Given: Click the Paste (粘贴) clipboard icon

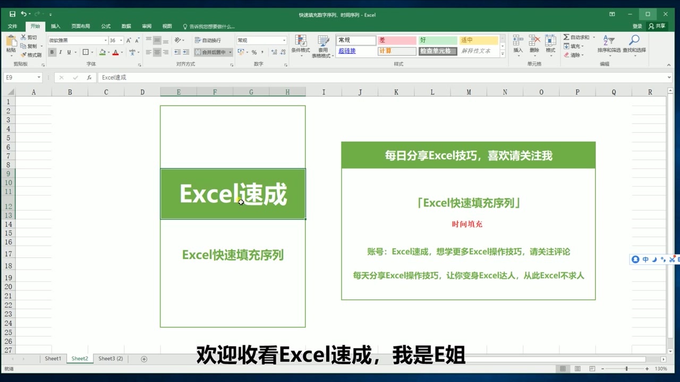Looking at the screenshot, I should pyautogui.click(x=11, y=41).
